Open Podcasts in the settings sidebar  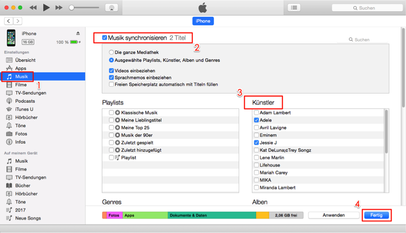point(25,101)
